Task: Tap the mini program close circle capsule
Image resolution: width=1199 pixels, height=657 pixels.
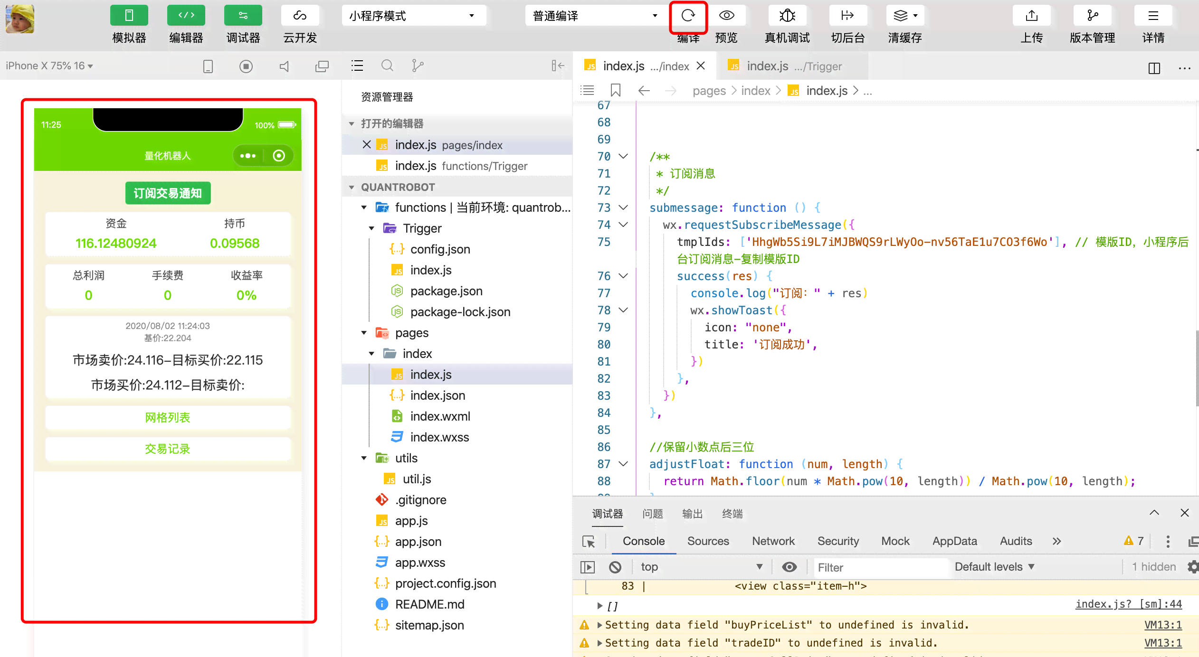Action: tap(279, 156)
